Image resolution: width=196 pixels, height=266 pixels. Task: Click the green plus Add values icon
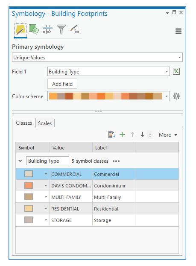click(x=122, y=134)
